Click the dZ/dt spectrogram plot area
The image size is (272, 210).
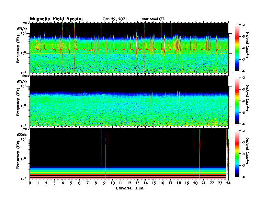129,153
